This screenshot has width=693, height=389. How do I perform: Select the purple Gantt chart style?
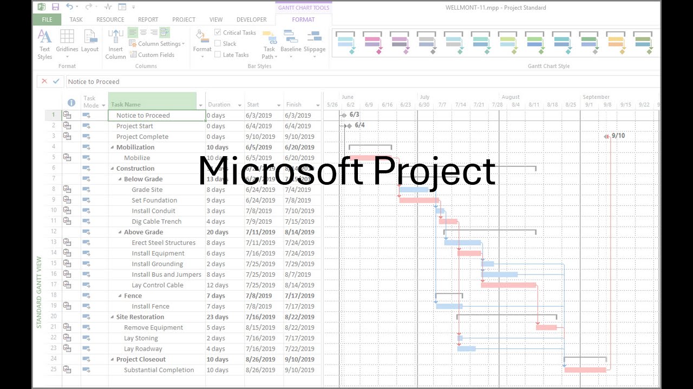400,43
